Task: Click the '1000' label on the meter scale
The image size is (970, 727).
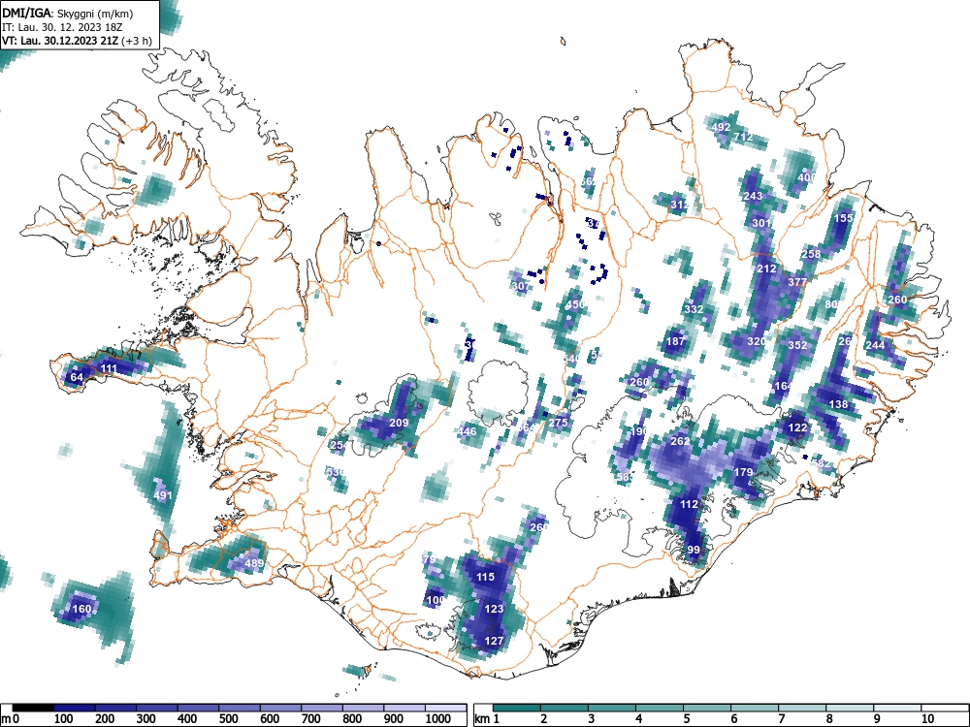Action: point(438,719)
